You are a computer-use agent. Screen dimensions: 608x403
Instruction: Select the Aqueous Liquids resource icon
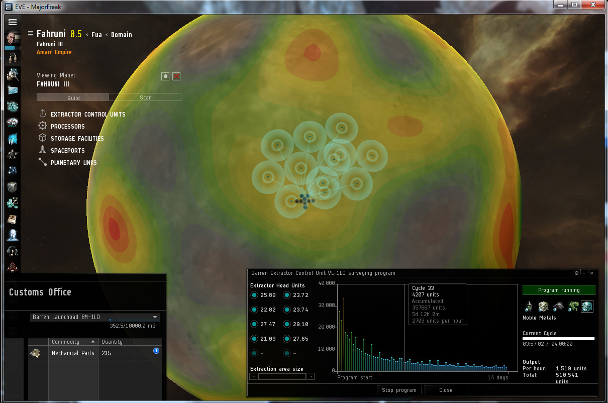pyautogui.click(x=528, y=306)
